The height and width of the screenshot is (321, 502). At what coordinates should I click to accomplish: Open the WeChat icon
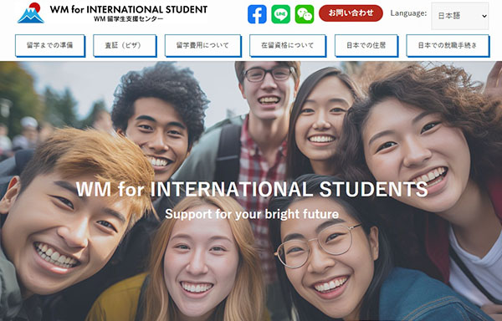(x=305, y=14)
